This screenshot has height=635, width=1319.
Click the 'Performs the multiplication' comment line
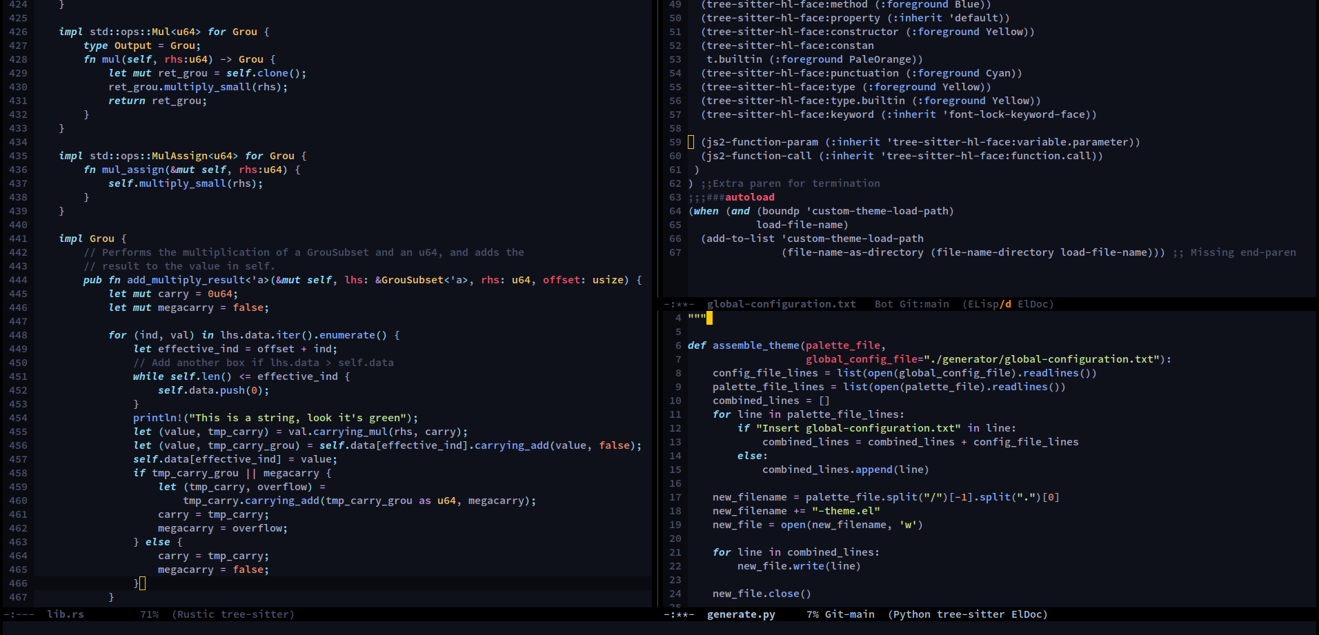(304, 252)
